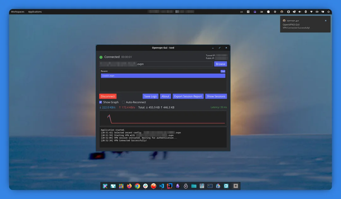The image size is (341, 199).
Task: Open Obsidian from the dock
Action: click(178, 186)
